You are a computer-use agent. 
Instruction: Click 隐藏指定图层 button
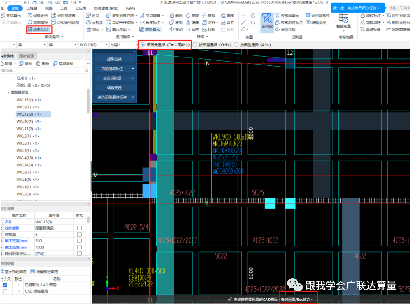[44, 272]
